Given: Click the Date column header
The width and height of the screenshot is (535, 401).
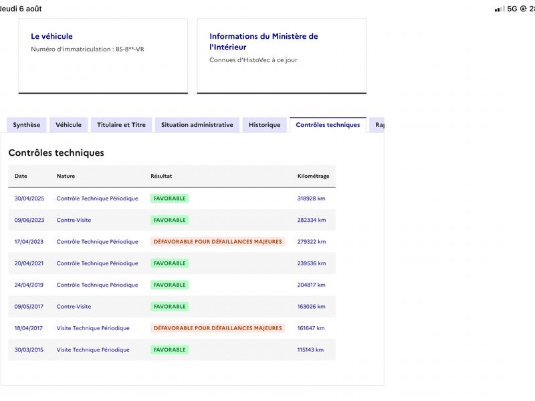Looking at the screenshot, I should [x=21, y=176].
